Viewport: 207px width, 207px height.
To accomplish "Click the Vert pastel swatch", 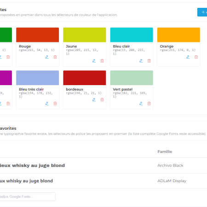I will tap(132, 78).
